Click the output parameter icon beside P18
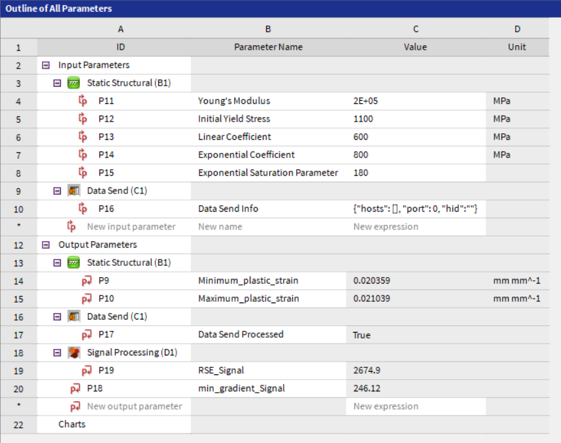Screen dimensions: 561x443 [75, 389]
